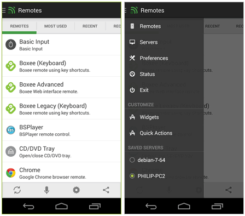This screenshot has height=216, width=245.
Task: Switch to RECENT tab on right screen
Action: [x=213, y=26]
